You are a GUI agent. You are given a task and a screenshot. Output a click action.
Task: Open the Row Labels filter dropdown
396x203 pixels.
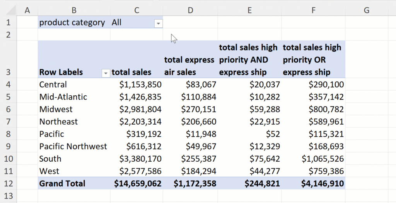pos(106,73)
